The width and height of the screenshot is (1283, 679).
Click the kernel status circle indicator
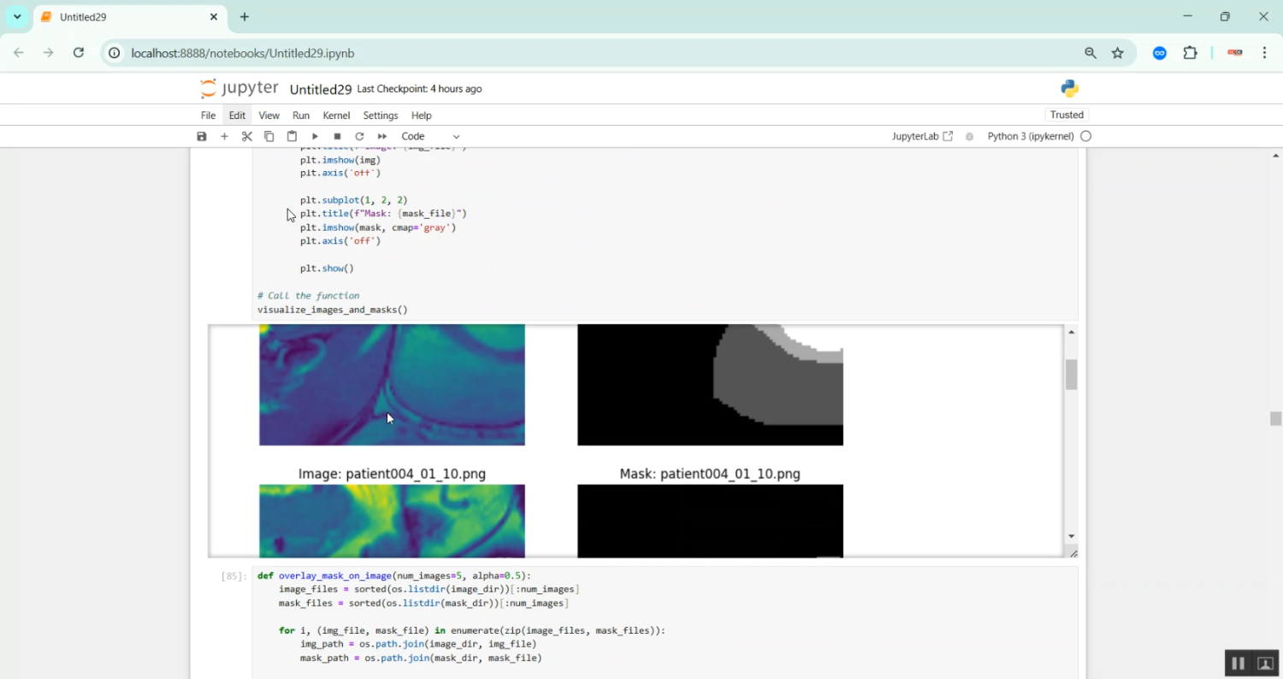point(1086,136)
